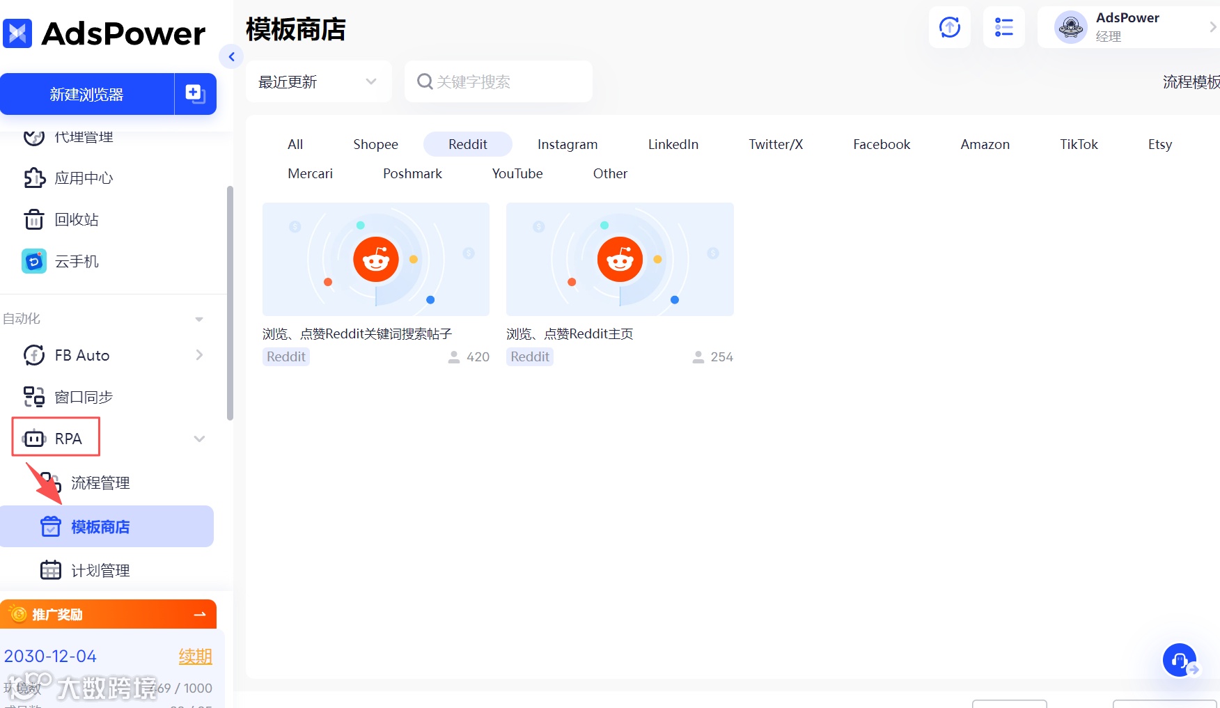Click the 浏览、点赞Reddit主页 title
Screen dimensions: 1220x708
click(570, 334)
